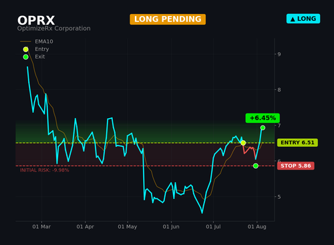Click the INITIAL RISK: -9.98% label
The height and width of the screenshot is (245, 334).
click(x=45, y=170)
